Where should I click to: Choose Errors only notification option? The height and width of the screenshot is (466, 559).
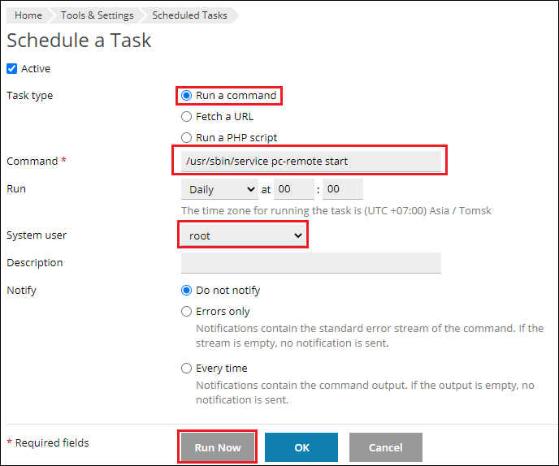pos(187,312)
